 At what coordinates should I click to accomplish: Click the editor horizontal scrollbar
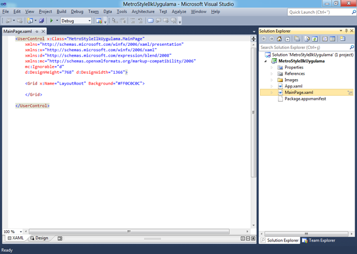point(129,232)
